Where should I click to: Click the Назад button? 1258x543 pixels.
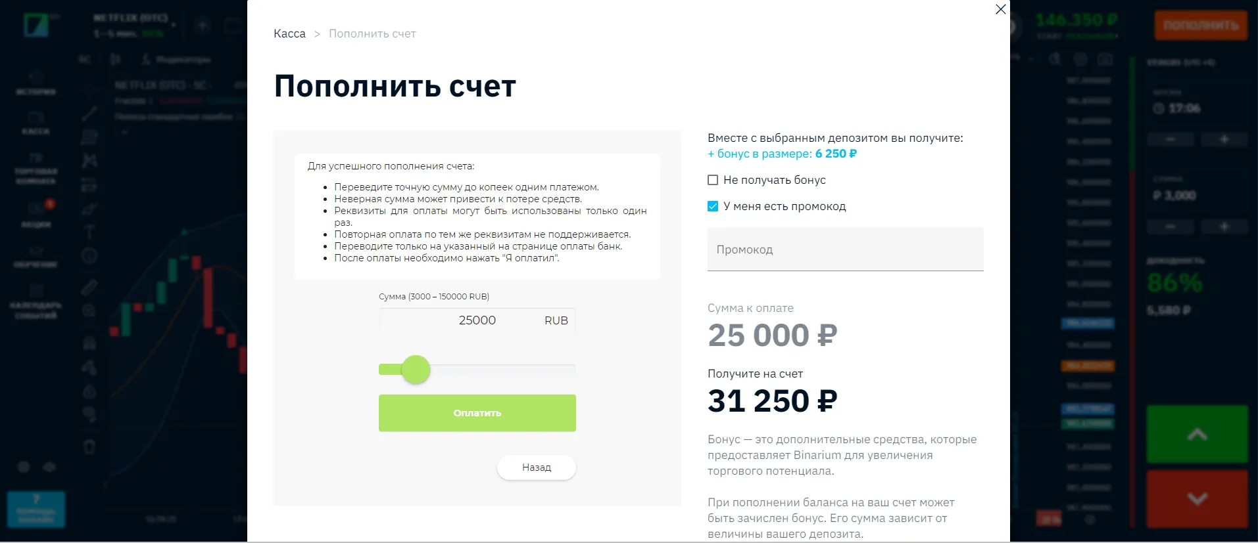tap(536, 467)
